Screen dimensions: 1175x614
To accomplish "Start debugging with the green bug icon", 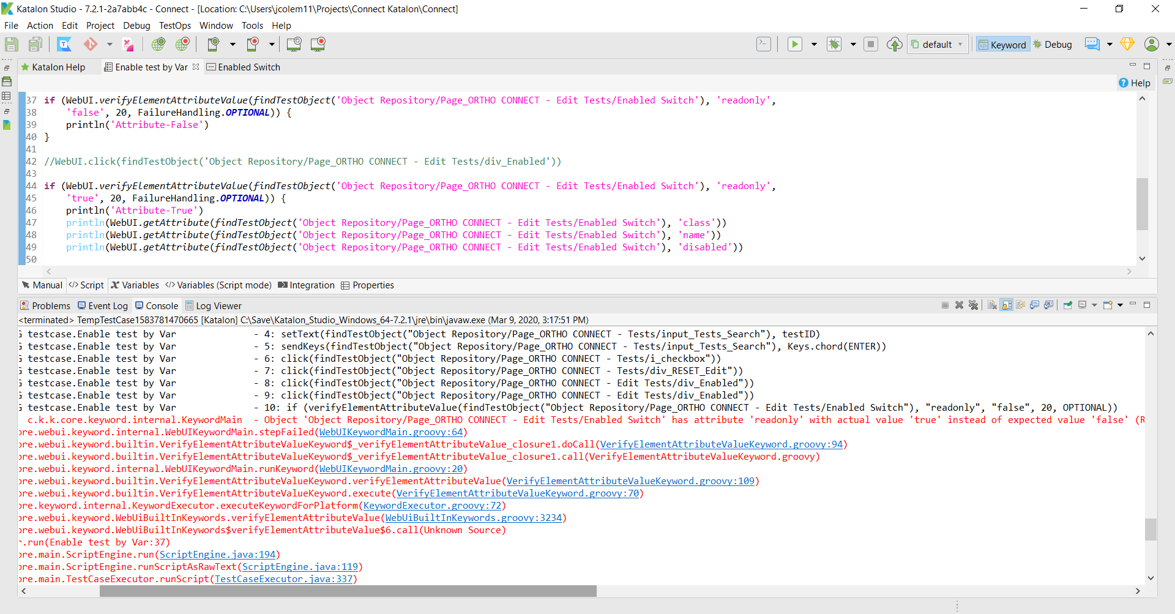I will [834, 44].
